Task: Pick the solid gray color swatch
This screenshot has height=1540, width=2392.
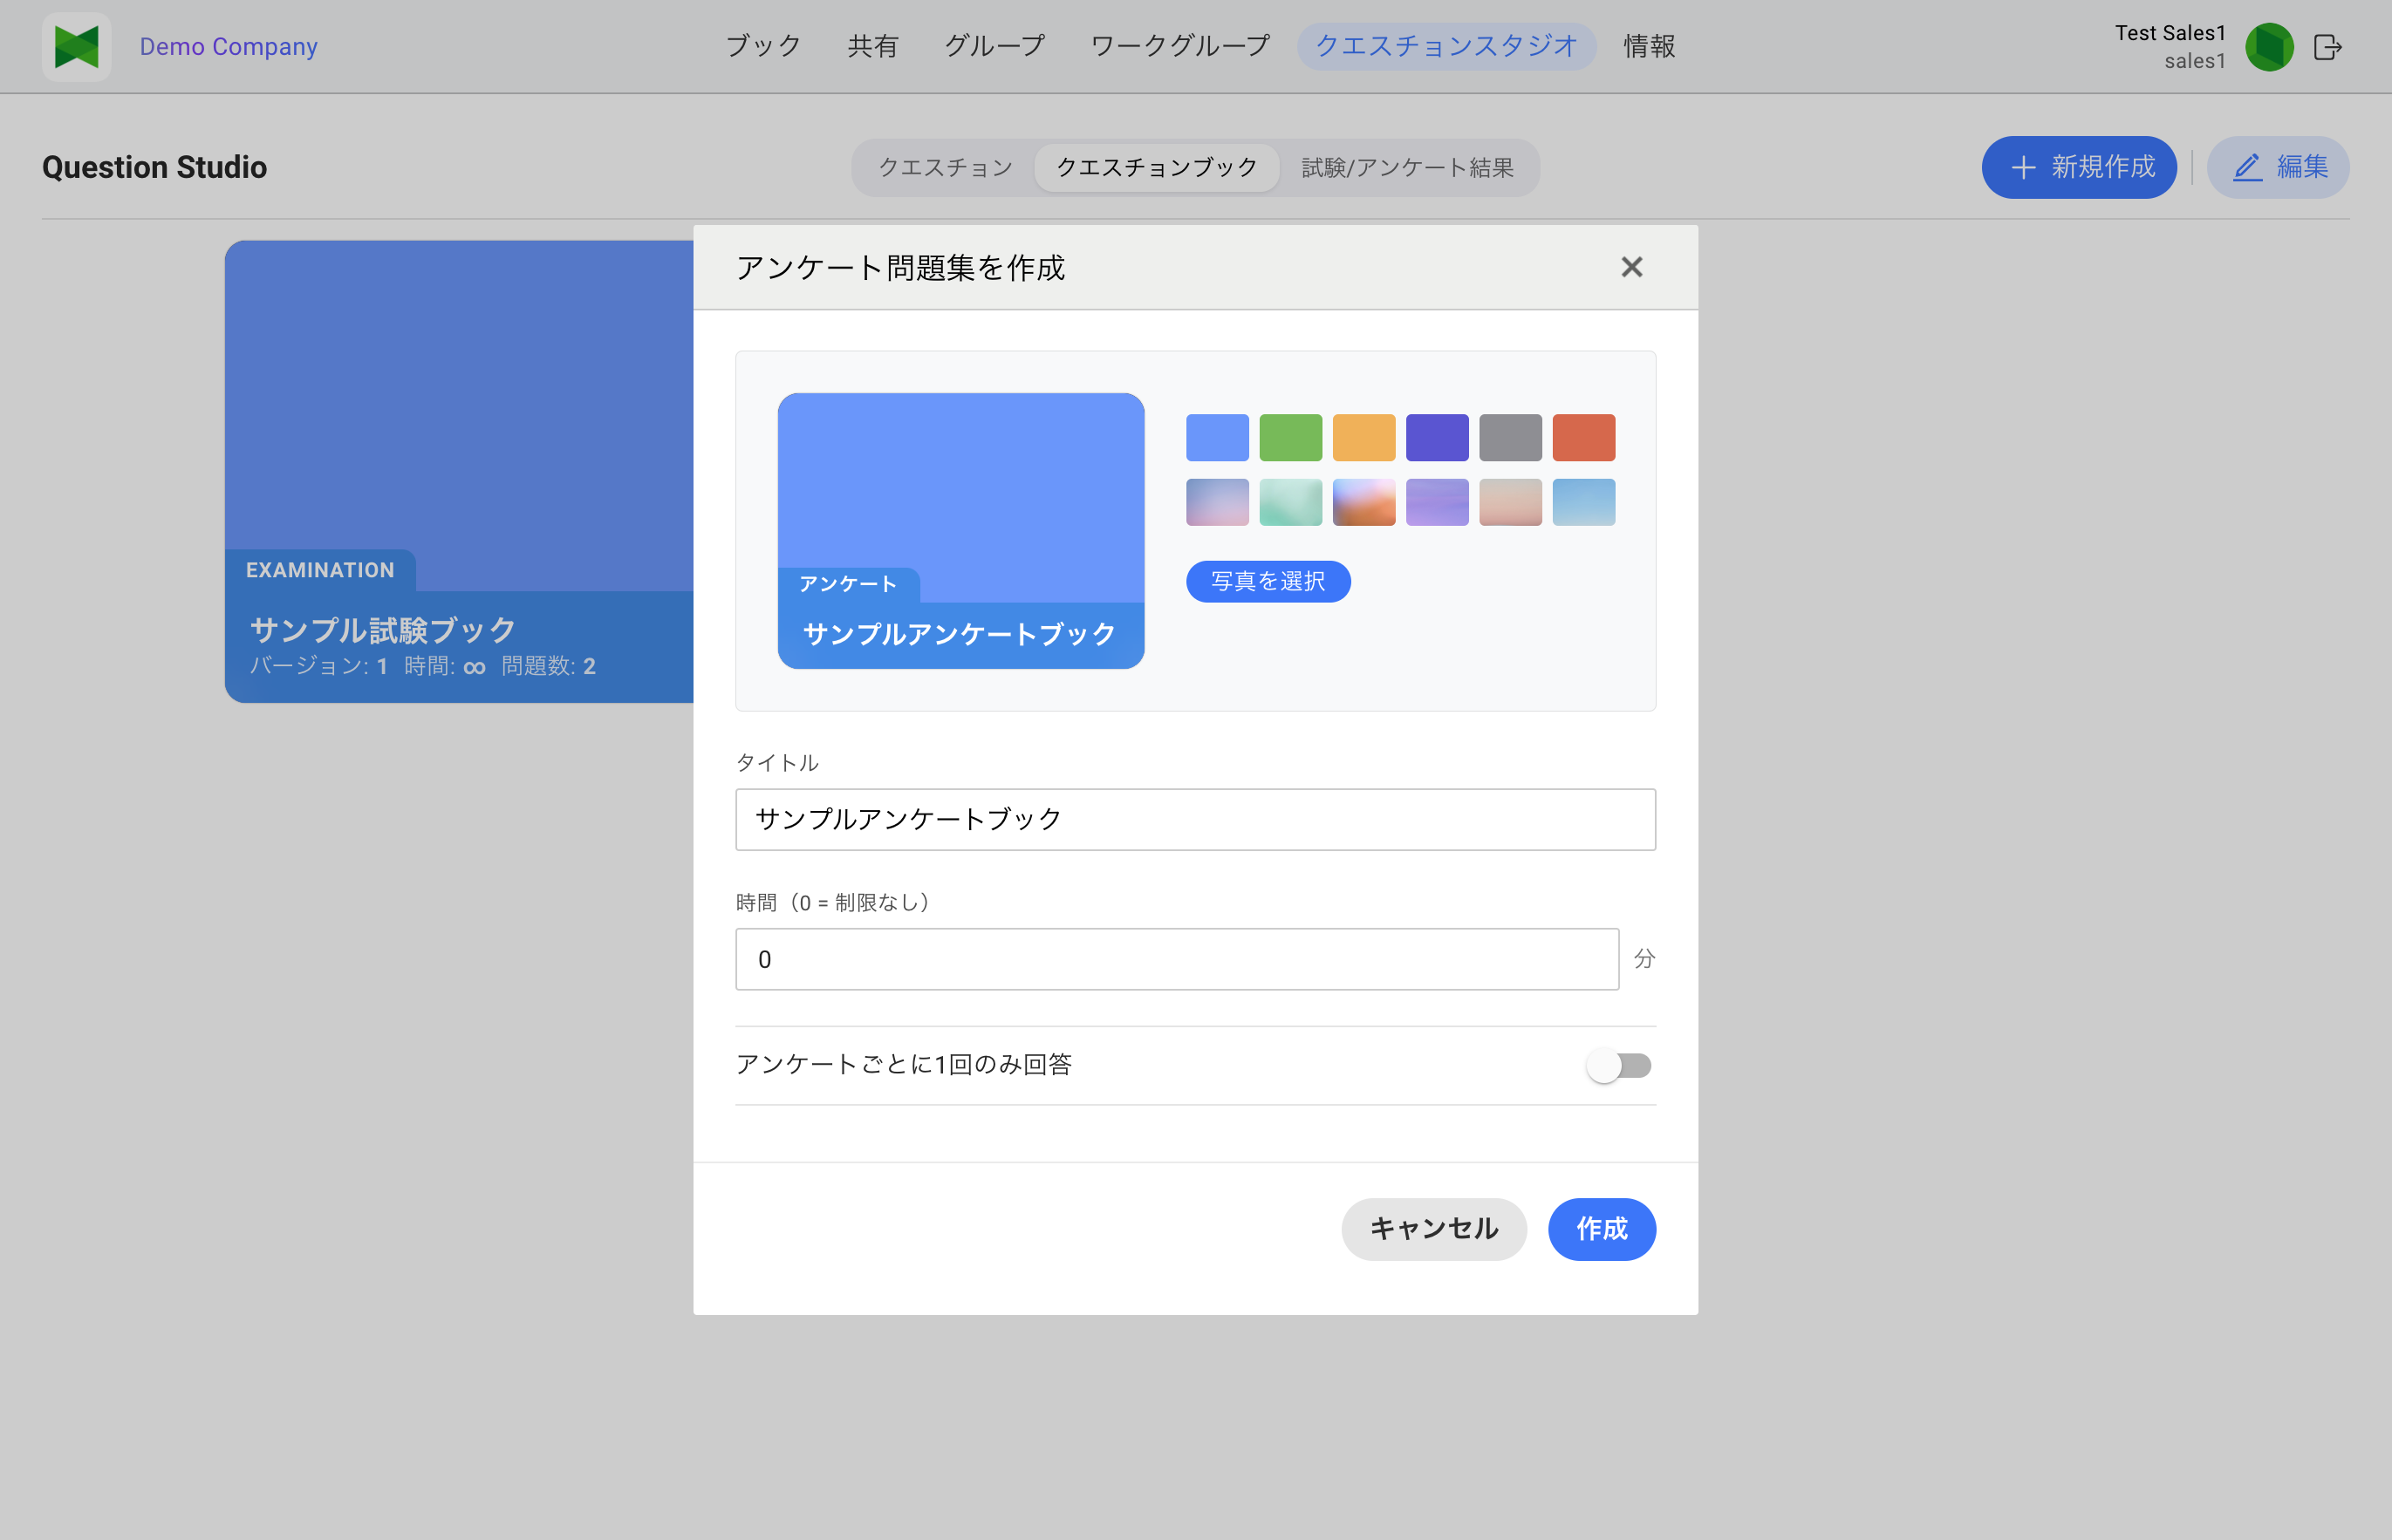Action: 1511,437
